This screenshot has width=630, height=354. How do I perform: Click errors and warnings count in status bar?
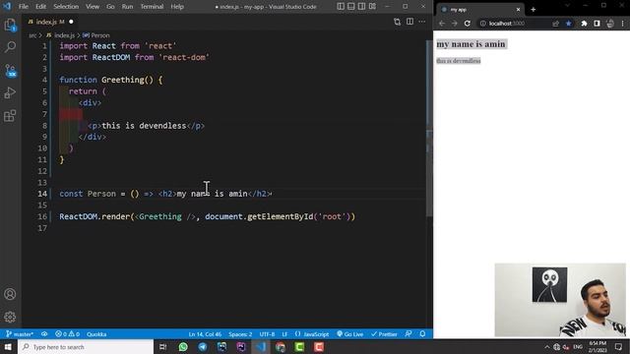point(67,334)
